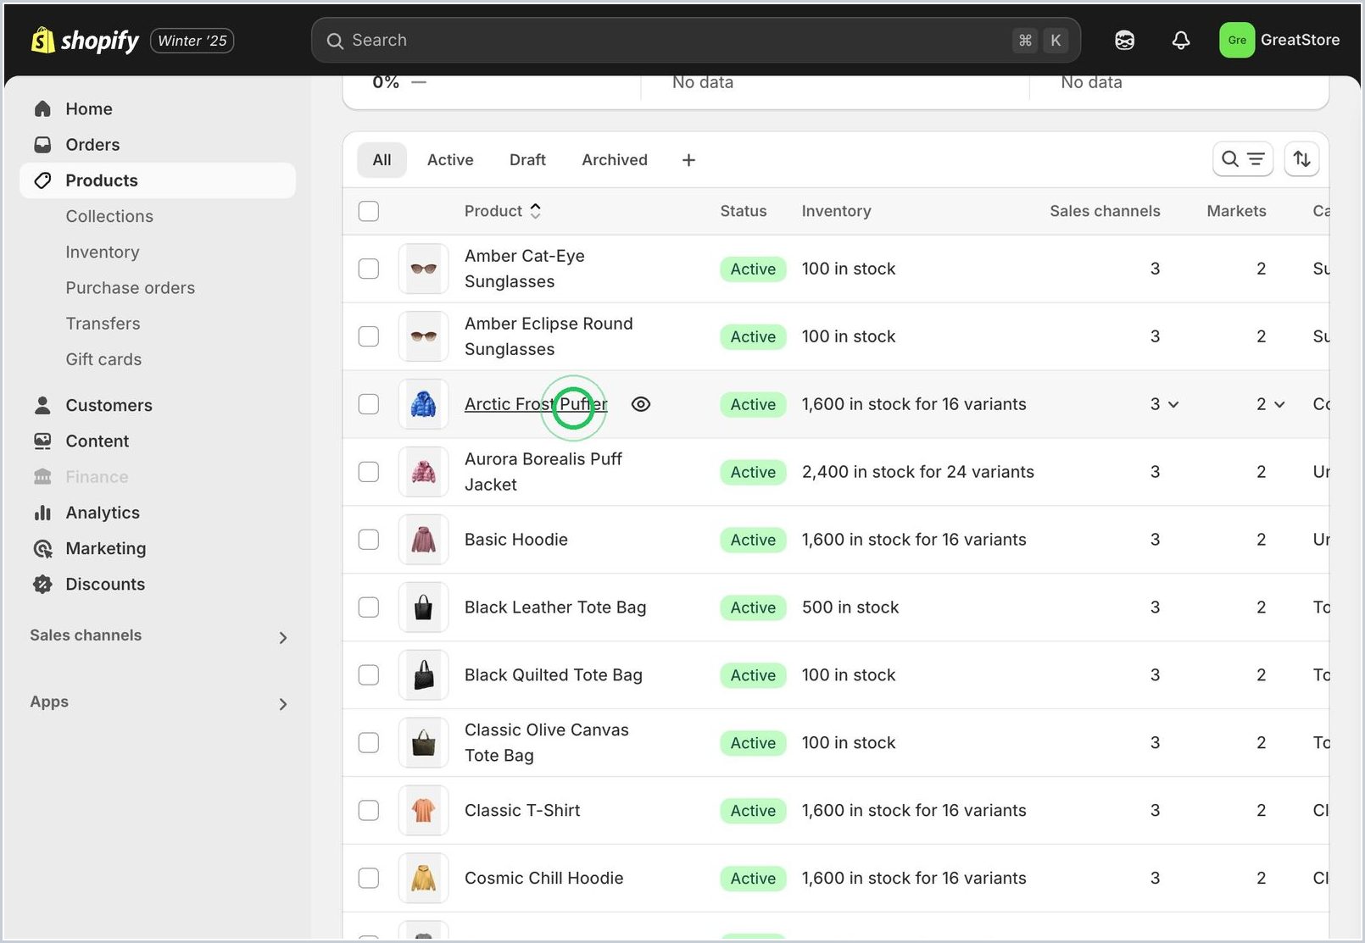Image resolution: width=1365 pixels, height=943 pixels.
Task: Open Collections in the sidebar
Action: point(109,216)
